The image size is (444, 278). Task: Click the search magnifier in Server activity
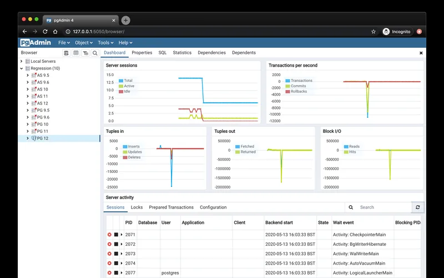pyautogui.click(x=351, y=207)
